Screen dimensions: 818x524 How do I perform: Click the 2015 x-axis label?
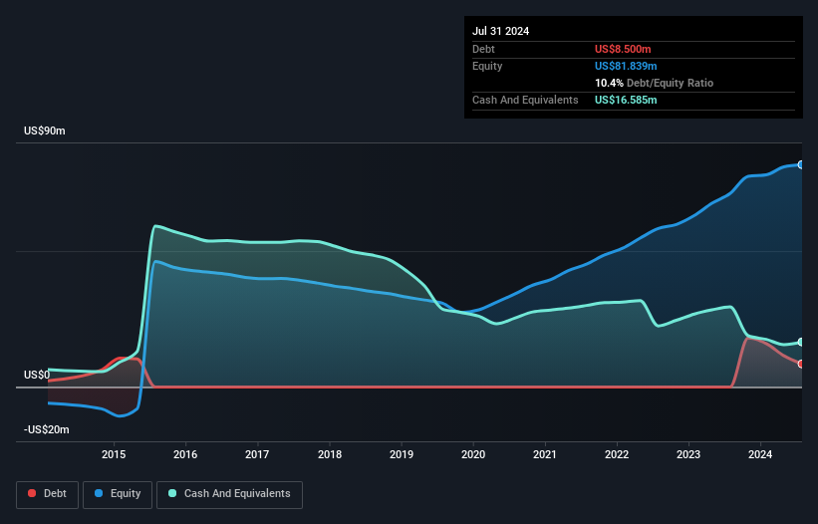(x=114, y=454)
